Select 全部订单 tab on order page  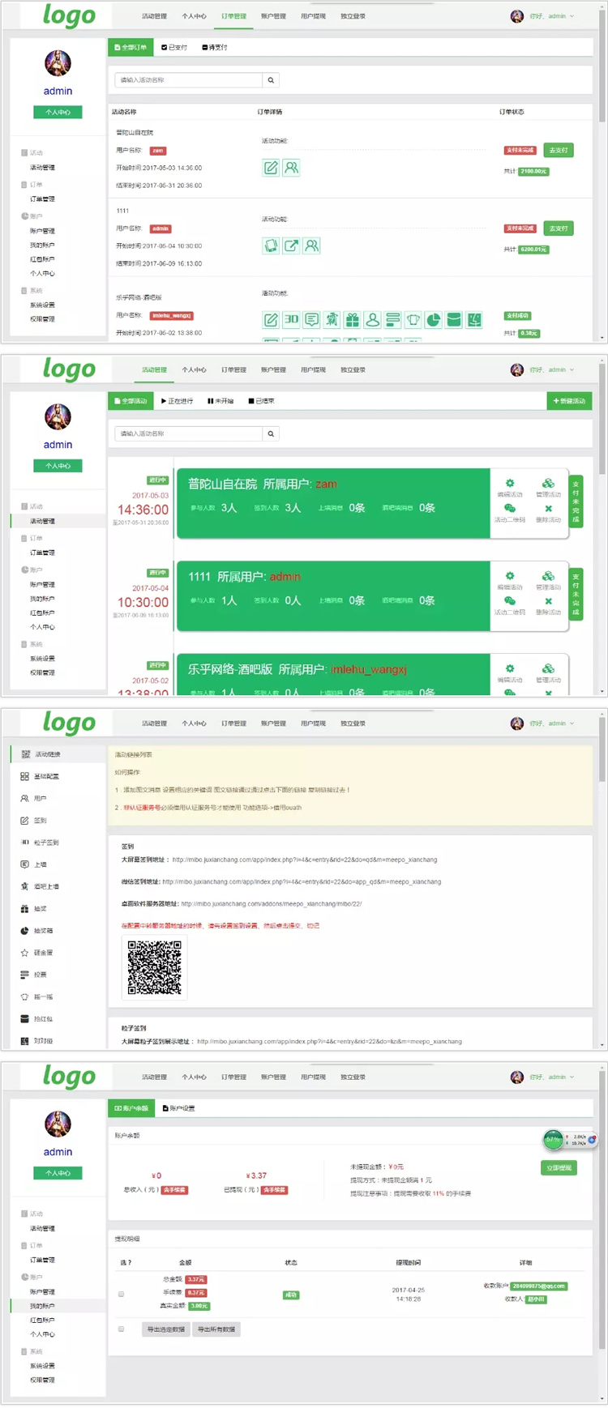tap(131, 47)
